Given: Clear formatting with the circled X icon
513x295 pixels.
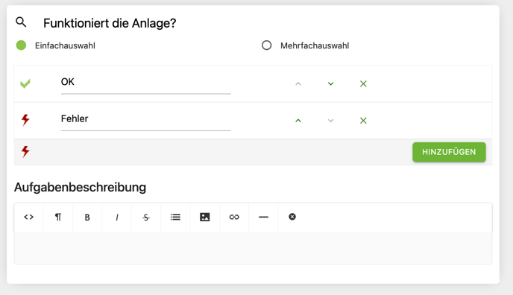Looking at the screenshot, I should (292, 217).
